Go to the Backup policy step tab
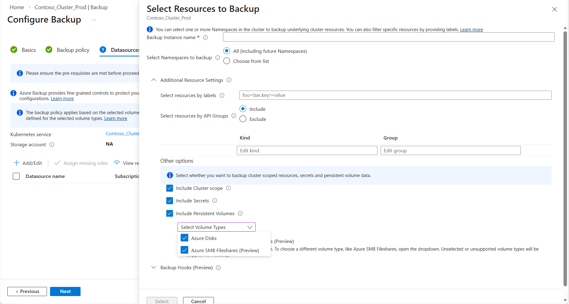Image resolution: width=569 pixels, height=304 pixels. pos(73,50)
